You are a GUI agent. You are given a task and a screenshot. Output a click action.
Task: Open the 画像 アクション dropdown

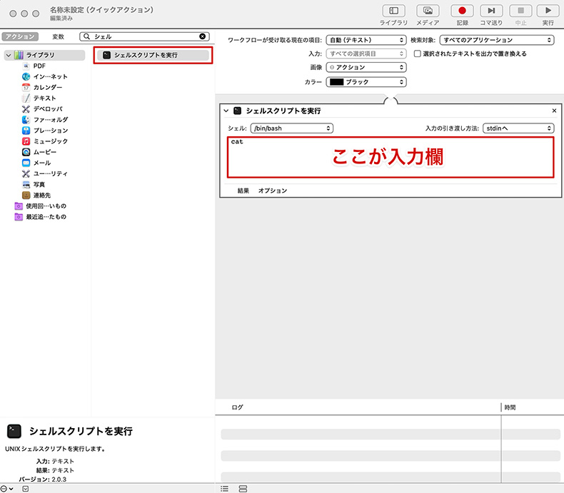pos(366,67)
